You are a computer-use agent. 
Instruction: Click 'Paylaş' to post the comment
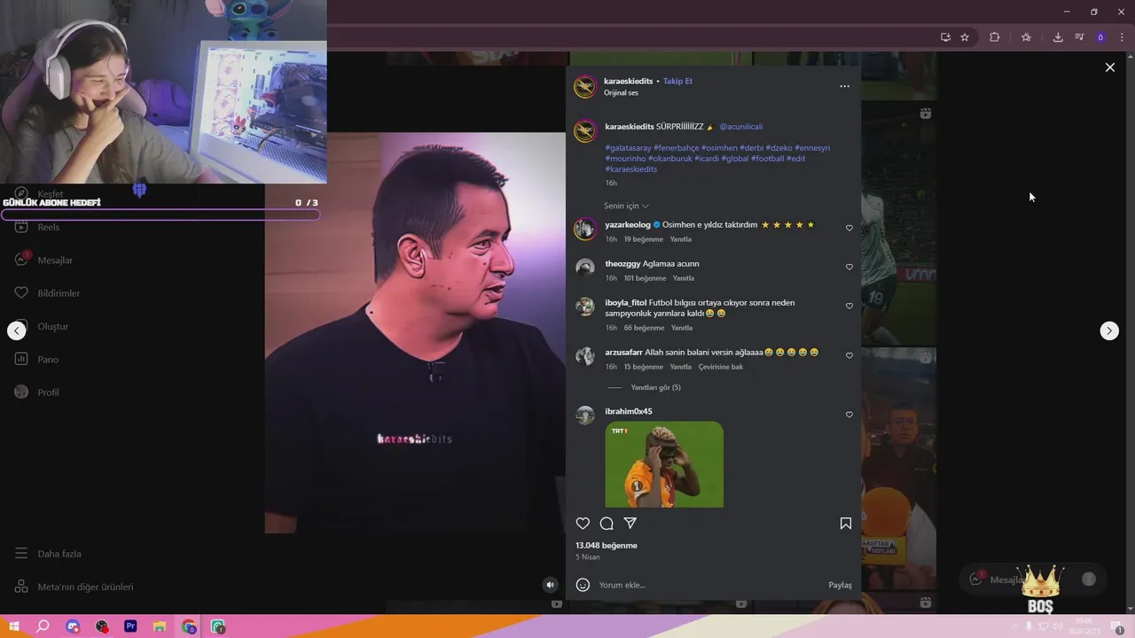[x=840, y=585]
